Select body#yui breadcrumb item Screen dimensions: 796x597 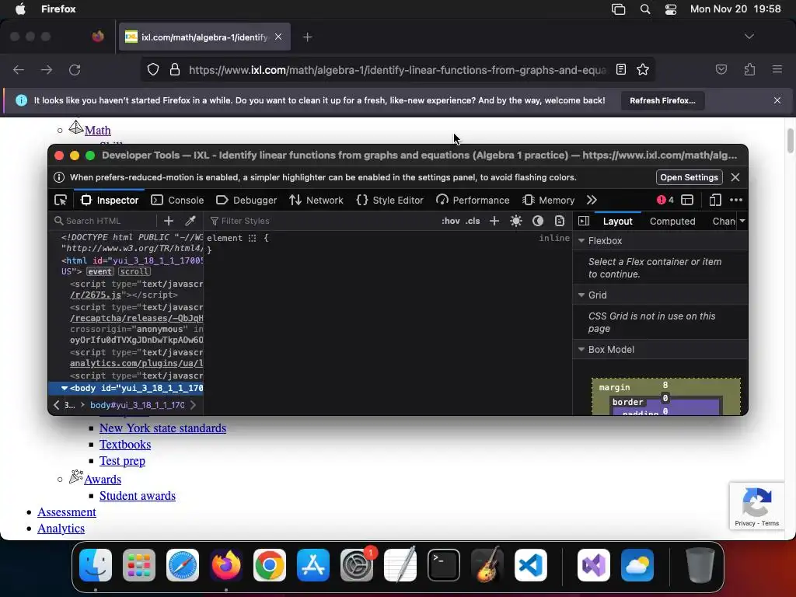137,405
